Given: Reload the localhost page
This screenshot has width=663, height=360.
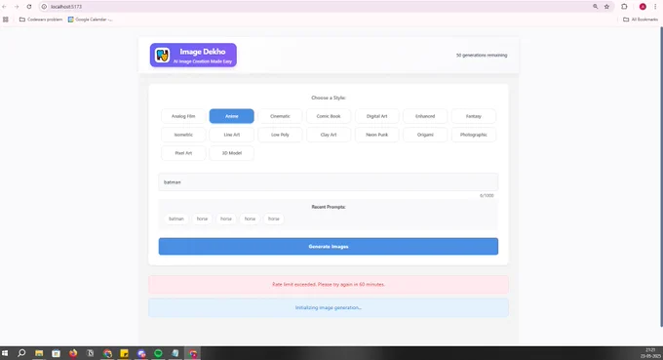Looking at the screenshot, I should point(29,7).
